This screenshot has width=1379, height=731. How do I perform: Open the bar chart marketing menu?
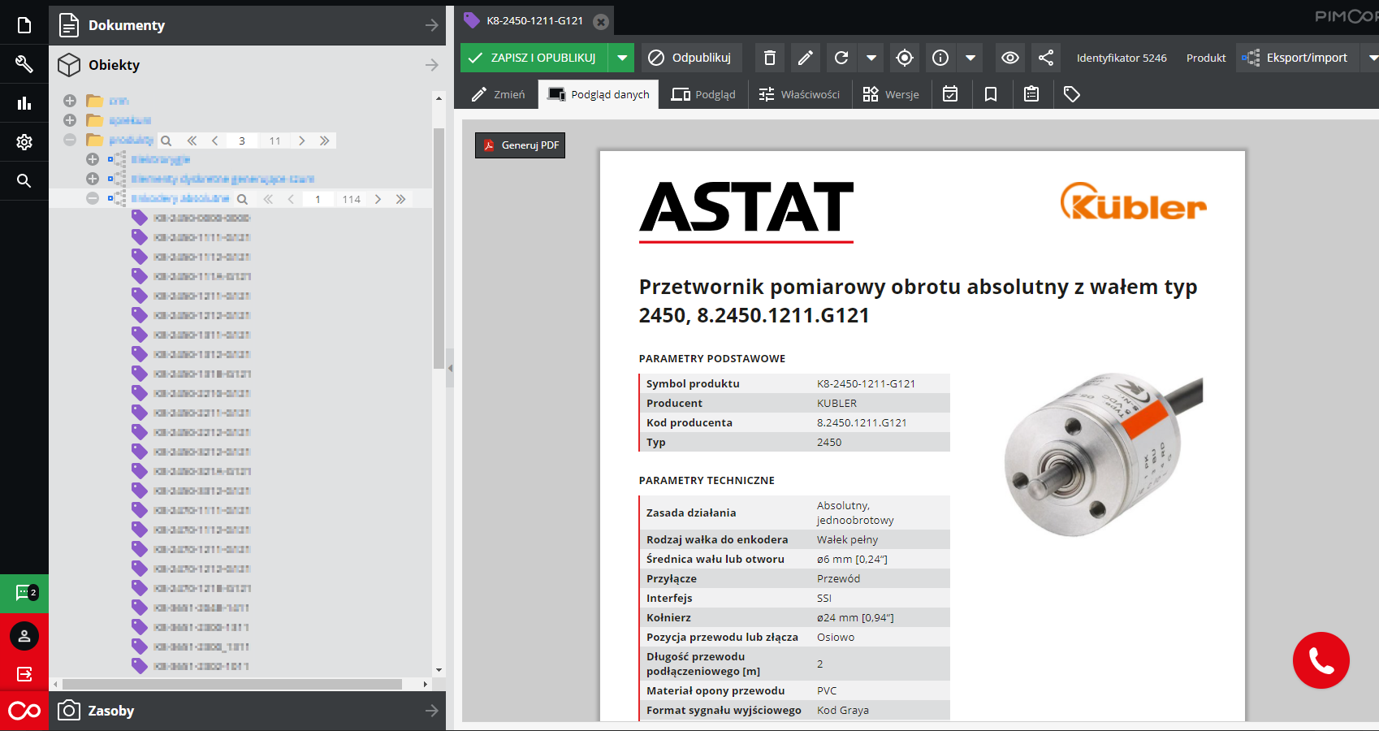click(x=24, y=103)
